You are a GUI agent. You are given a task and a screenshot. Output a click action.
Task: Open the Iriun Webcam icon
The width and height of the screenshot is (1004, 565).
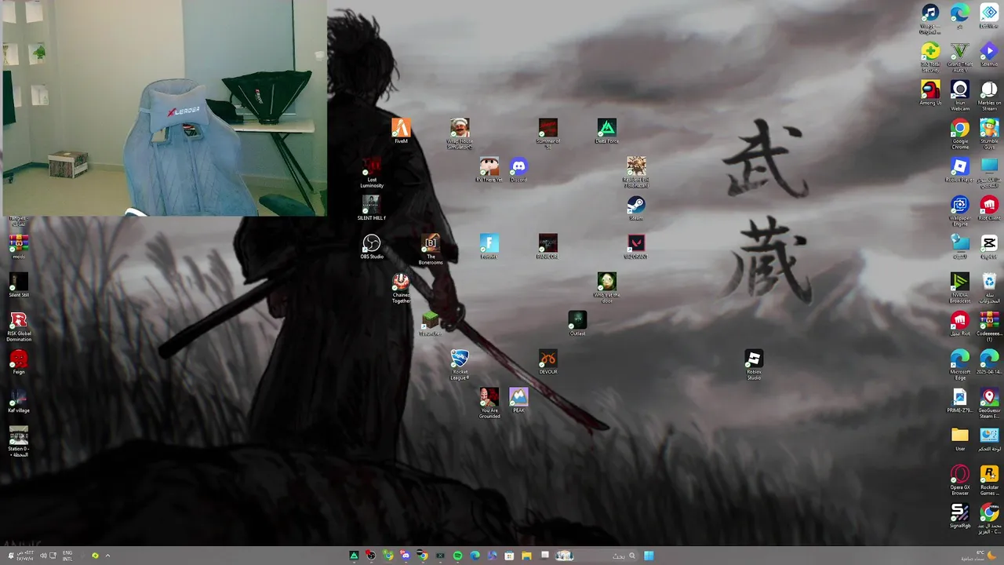point(960,96)
